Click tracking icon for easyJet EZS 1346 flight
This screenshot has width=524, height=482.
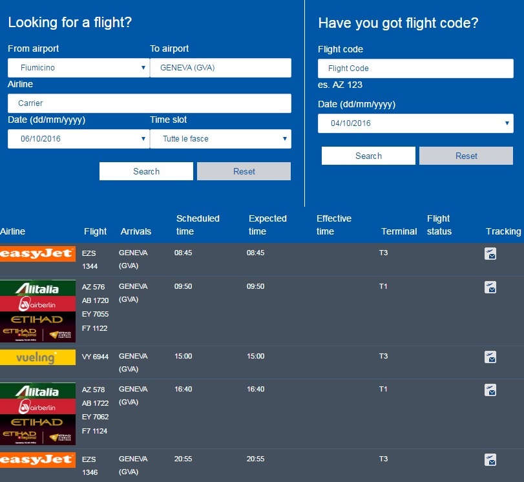490,460
